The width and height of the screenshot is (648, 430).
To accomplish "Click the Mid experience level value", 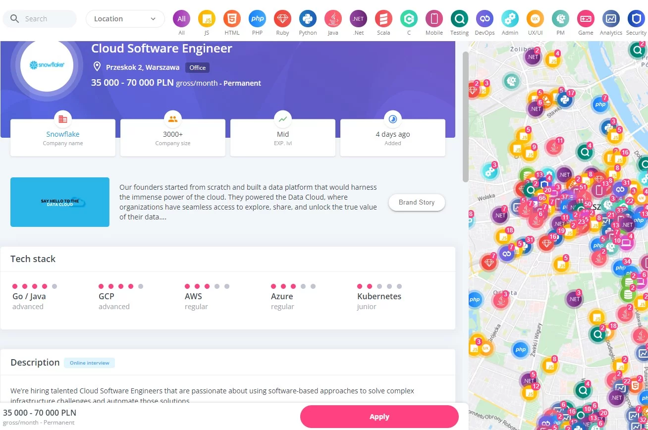I will (x=283, y=134).
